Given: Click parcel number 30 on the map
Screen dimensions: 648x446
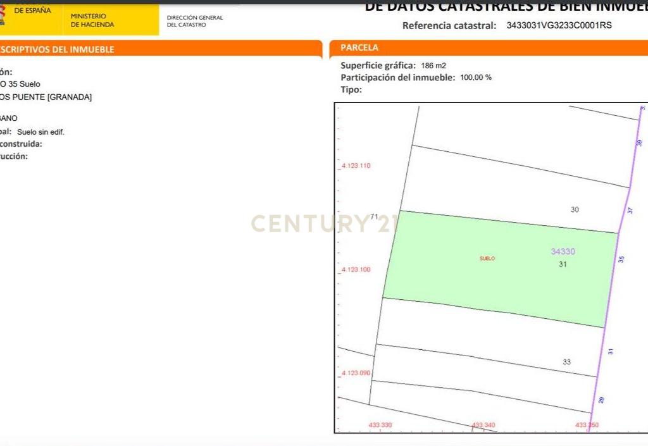Looking at the screenshot, I should pyautogui.click(x=575, y=210).
